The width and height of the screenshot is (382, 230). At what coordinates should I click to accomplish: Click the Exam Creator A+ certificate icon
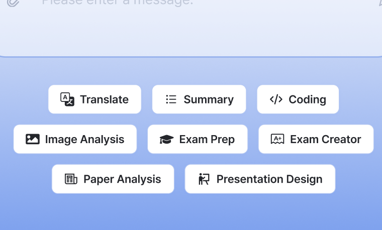[x=277, y=139]
